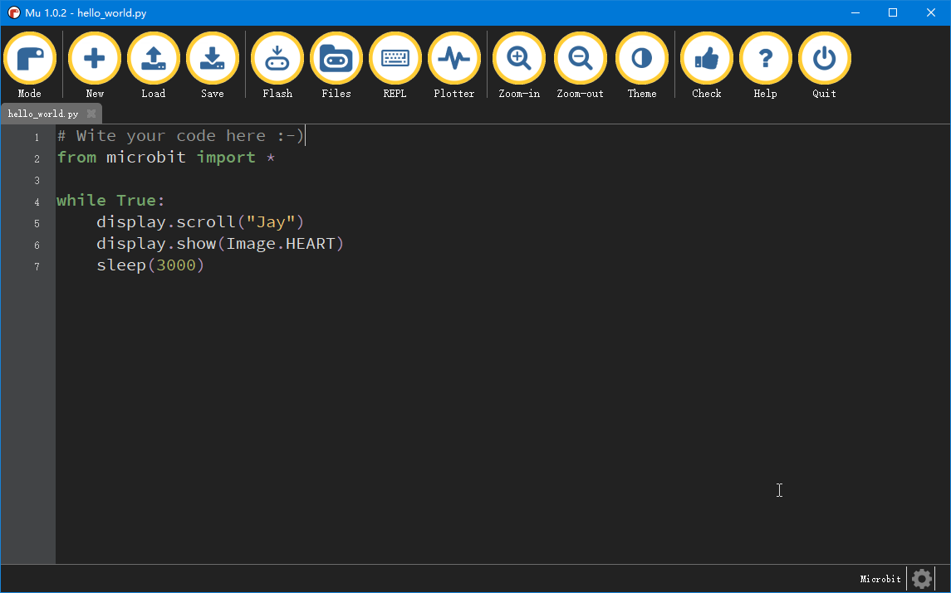This screenshot has height=593, width=951.
Task: Open the Files browser for the micro:bit
Action: pos(336,58)
